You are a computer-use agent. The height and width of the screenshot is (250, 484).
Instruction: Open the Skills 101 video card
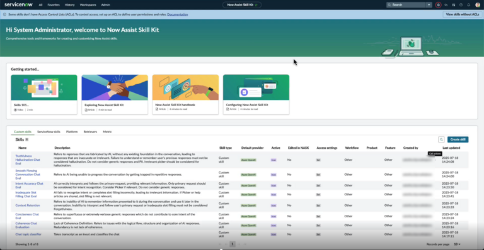tap(44, 94)
